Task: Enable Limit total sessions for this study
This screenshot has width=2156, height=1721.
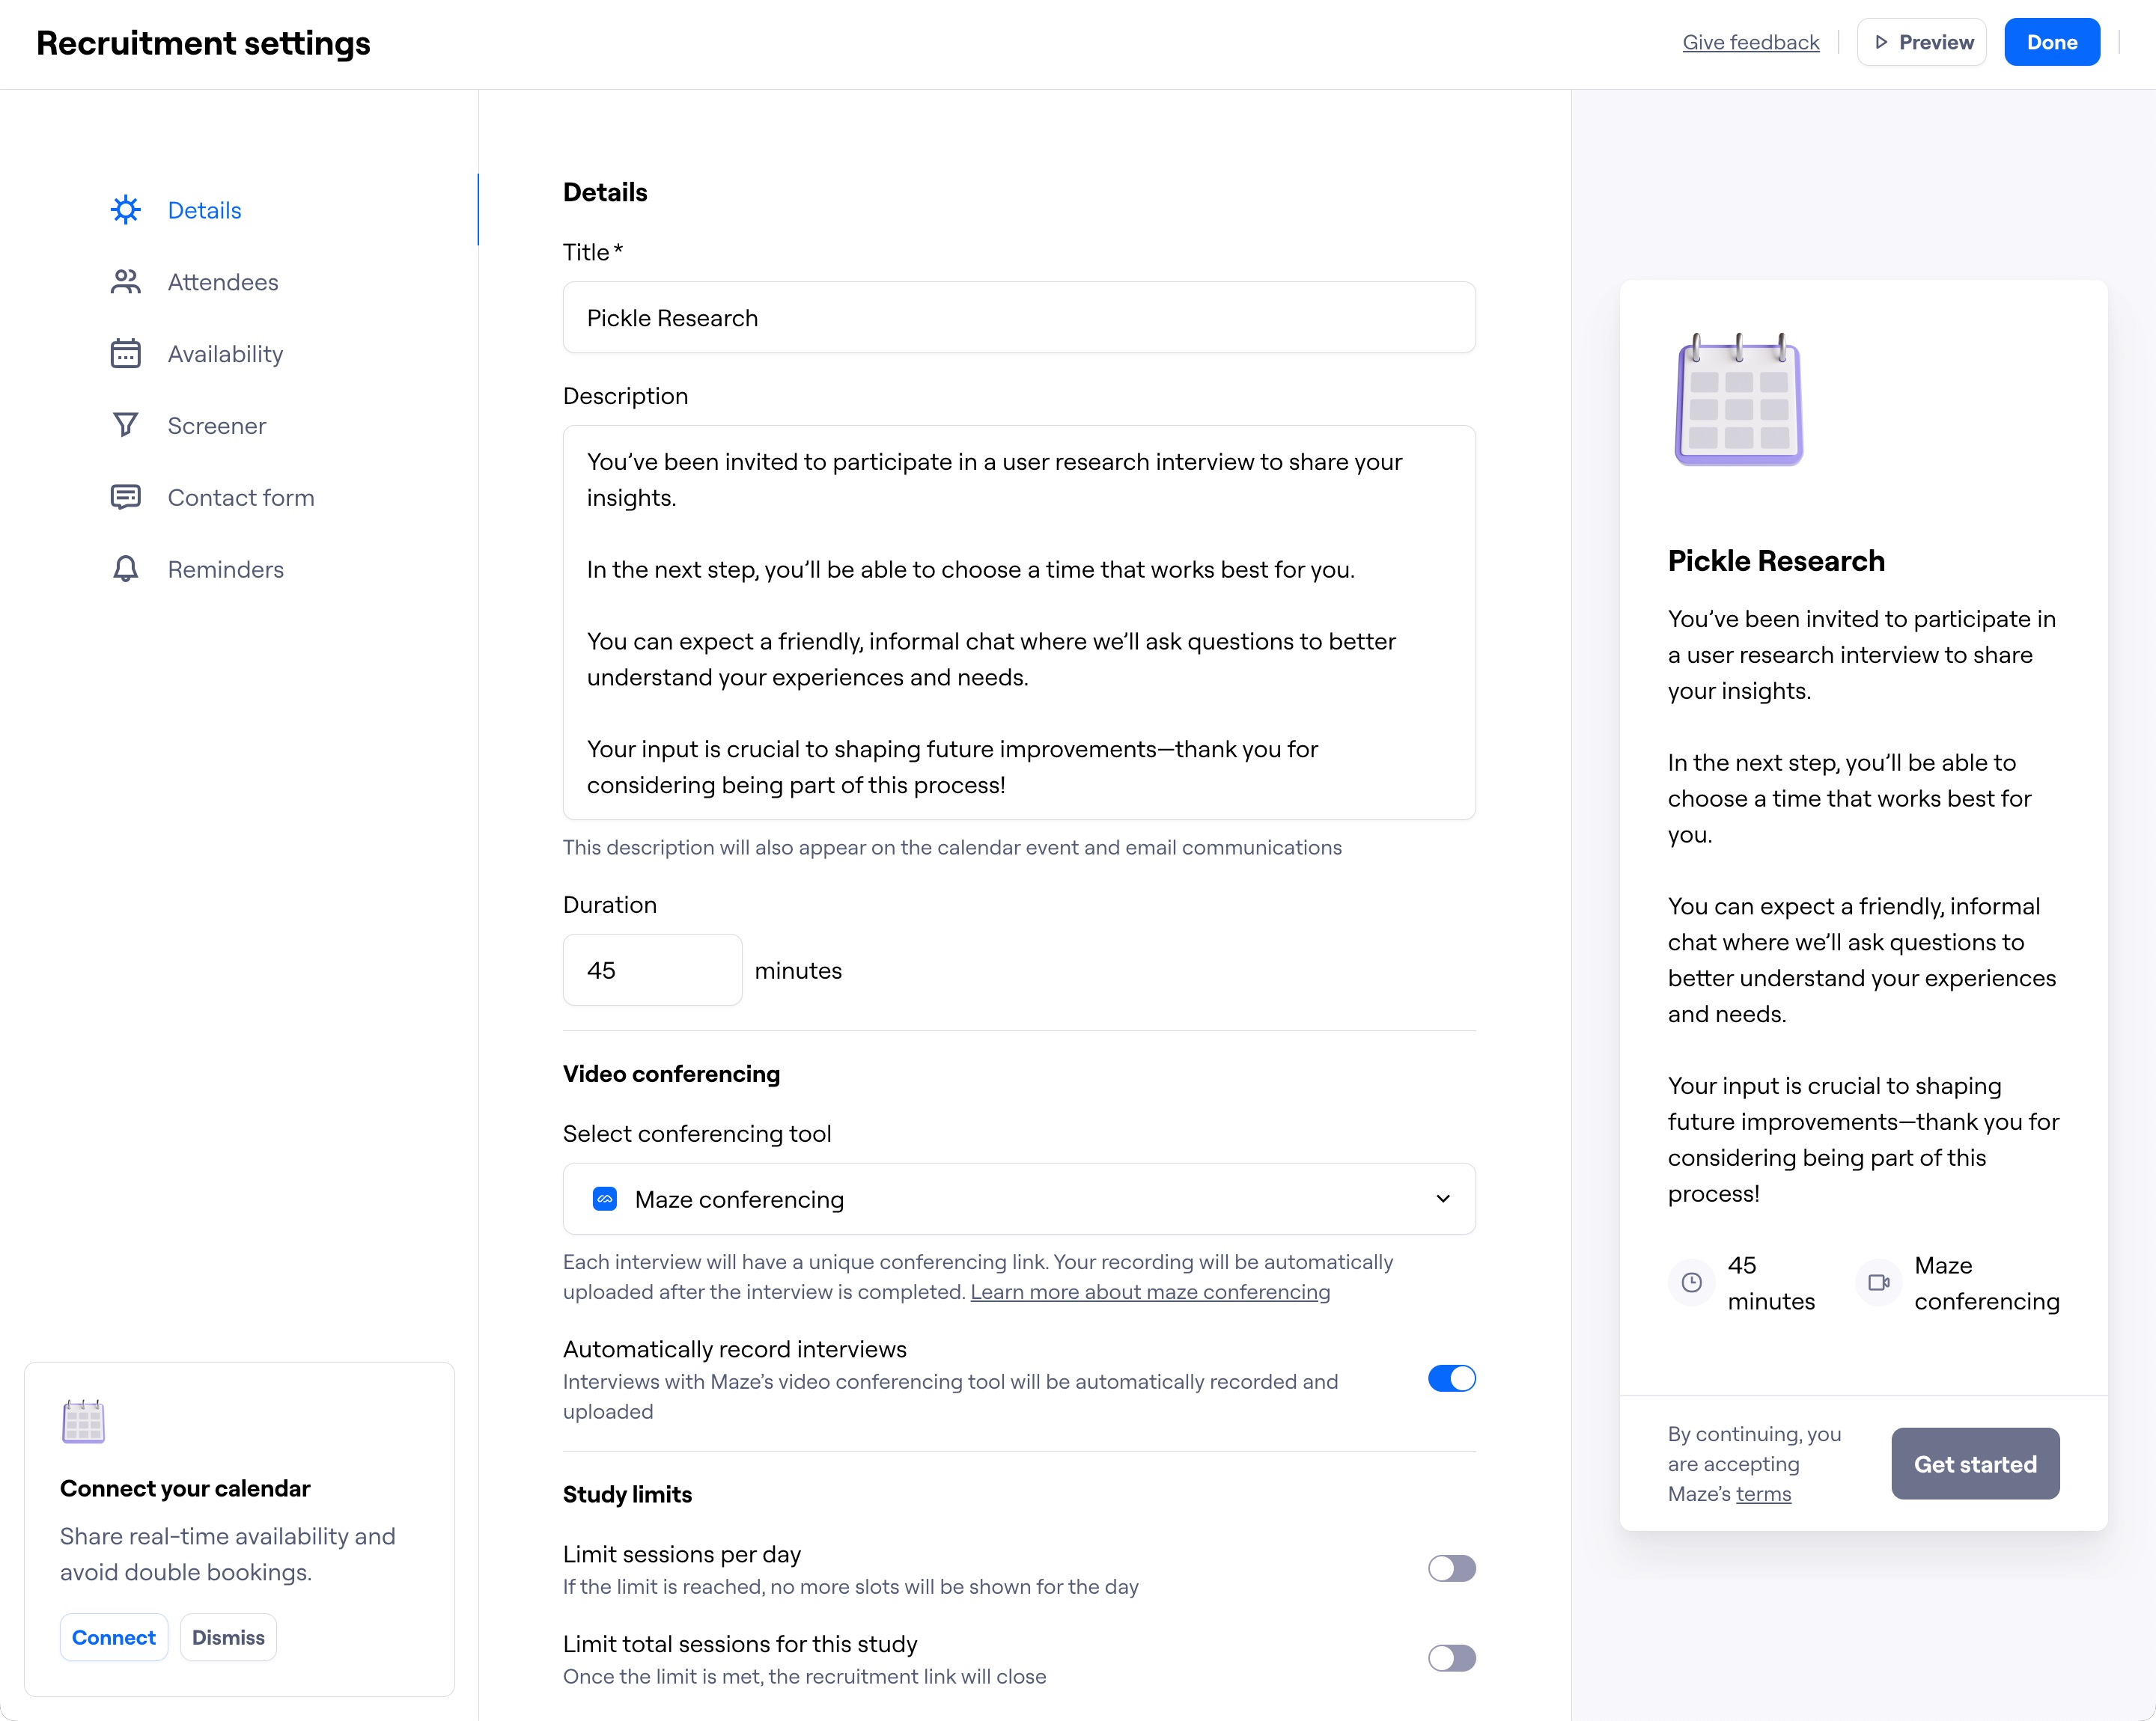Action: (x=1451, y=1658)
